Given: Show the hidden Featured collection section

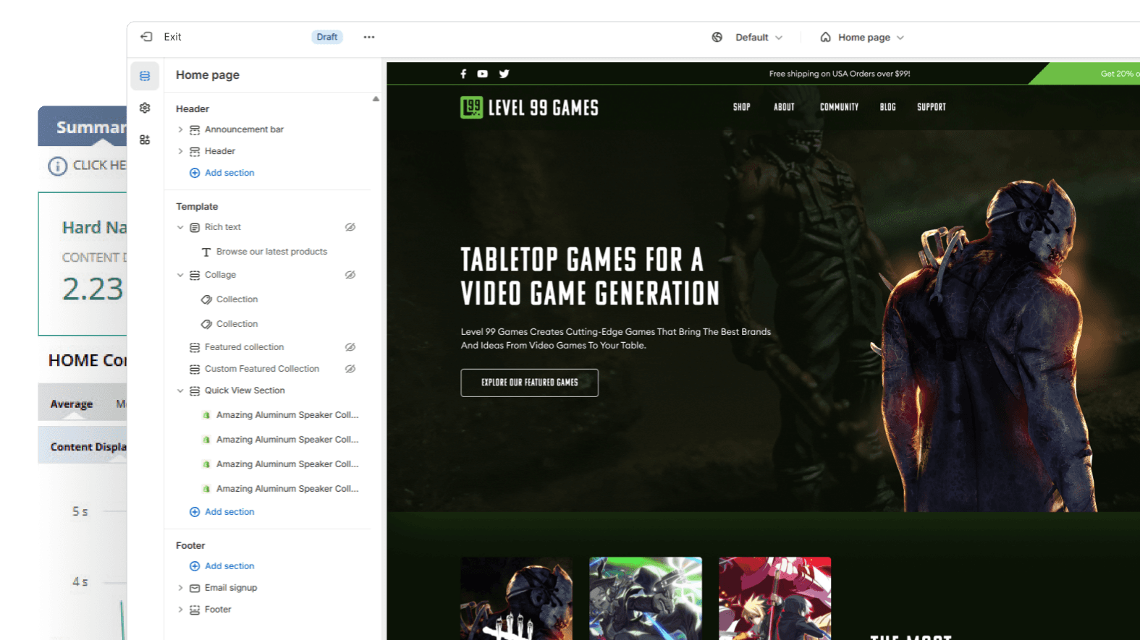Looking at the screenshot, I should pyautogui.click(x=350, y=347).
